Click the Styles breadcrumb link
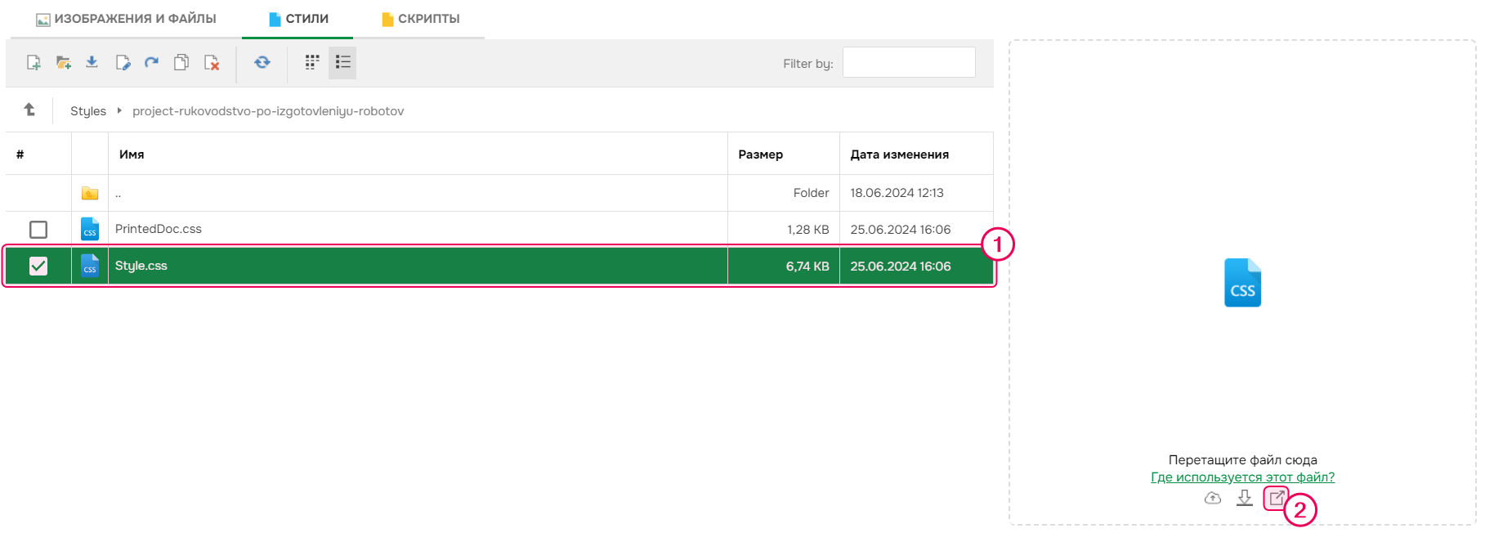The image size is (1485, 533). tap(88, 111)
